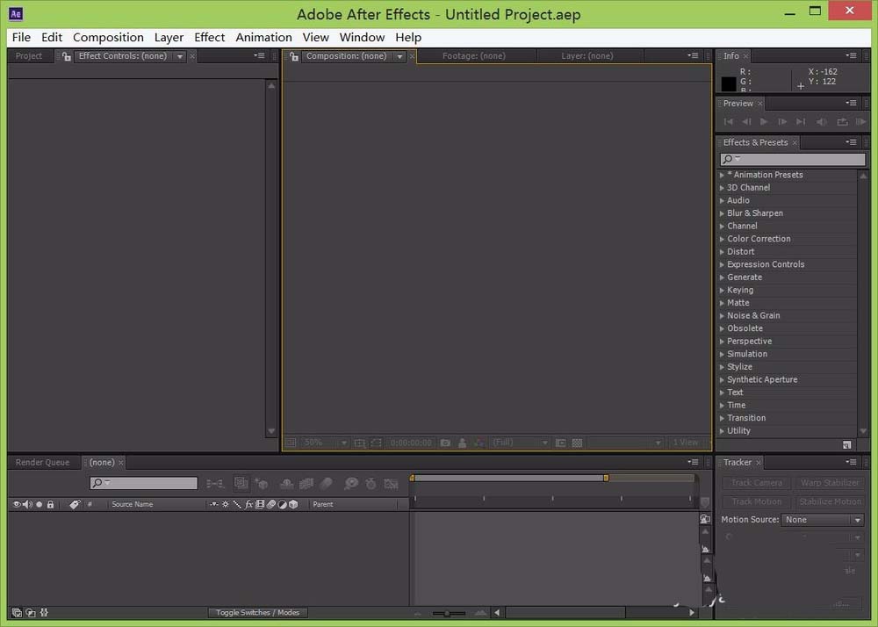Open Composition viewer tab dropdown arrow
The image size is (878, 627).
[399, 56]
